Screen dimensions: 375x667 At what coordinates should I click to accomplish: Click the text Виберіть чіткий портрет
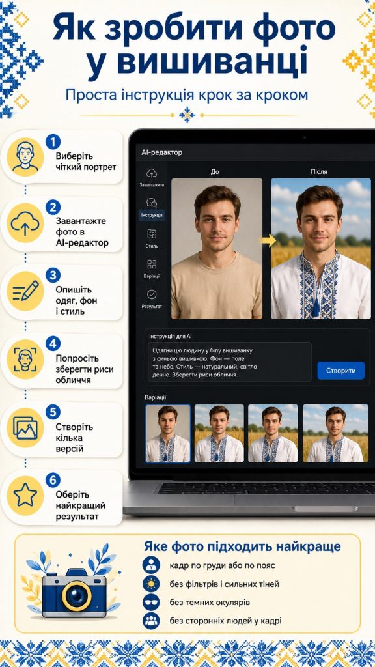pos(85,162)
